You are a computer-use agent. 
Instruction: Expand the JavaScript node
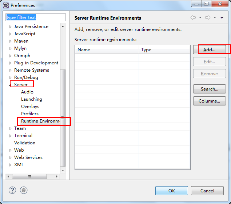tap(10, 34)
